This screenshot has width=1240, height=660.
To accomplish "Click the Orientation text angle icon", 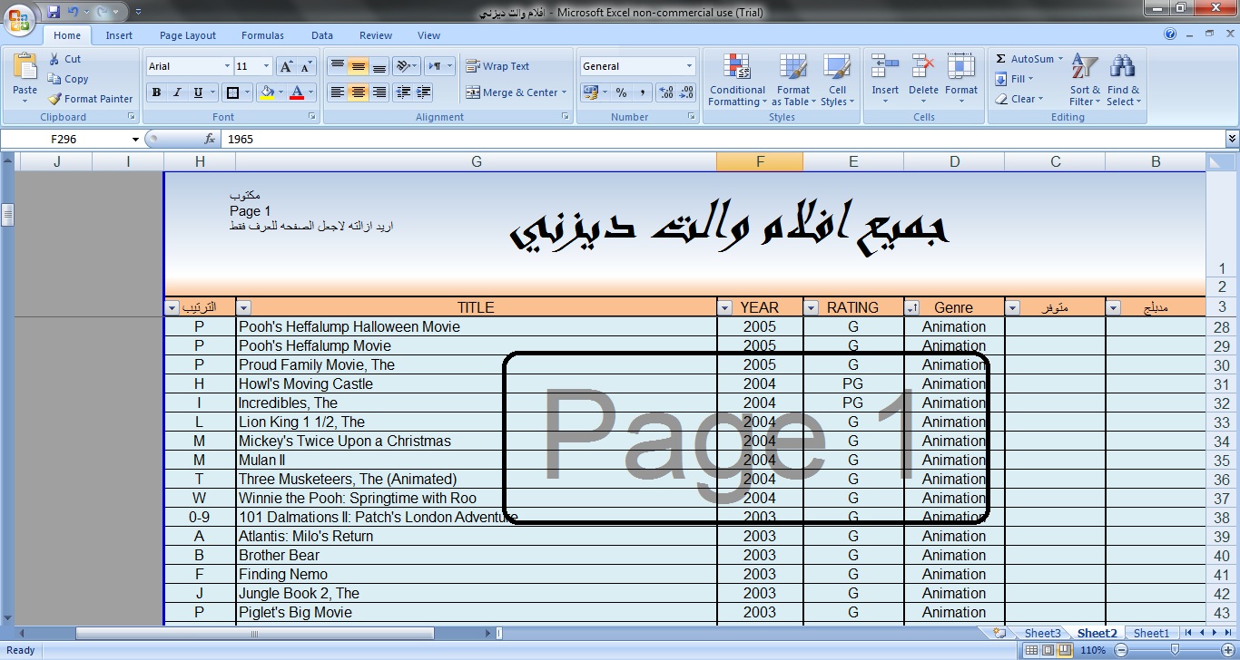I will click(404, 66).
